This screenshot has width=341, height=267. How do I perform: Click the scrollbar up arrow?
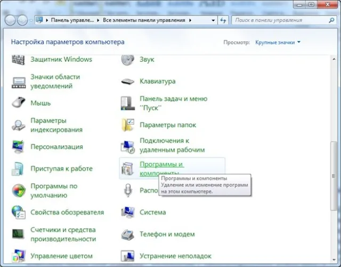[x=334, y=59]
